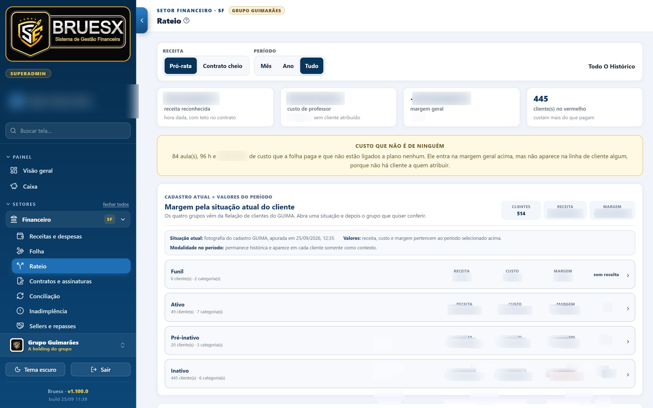
Task: Click the 445 clientes no vermelho card
Action: [x=584, y=107]
